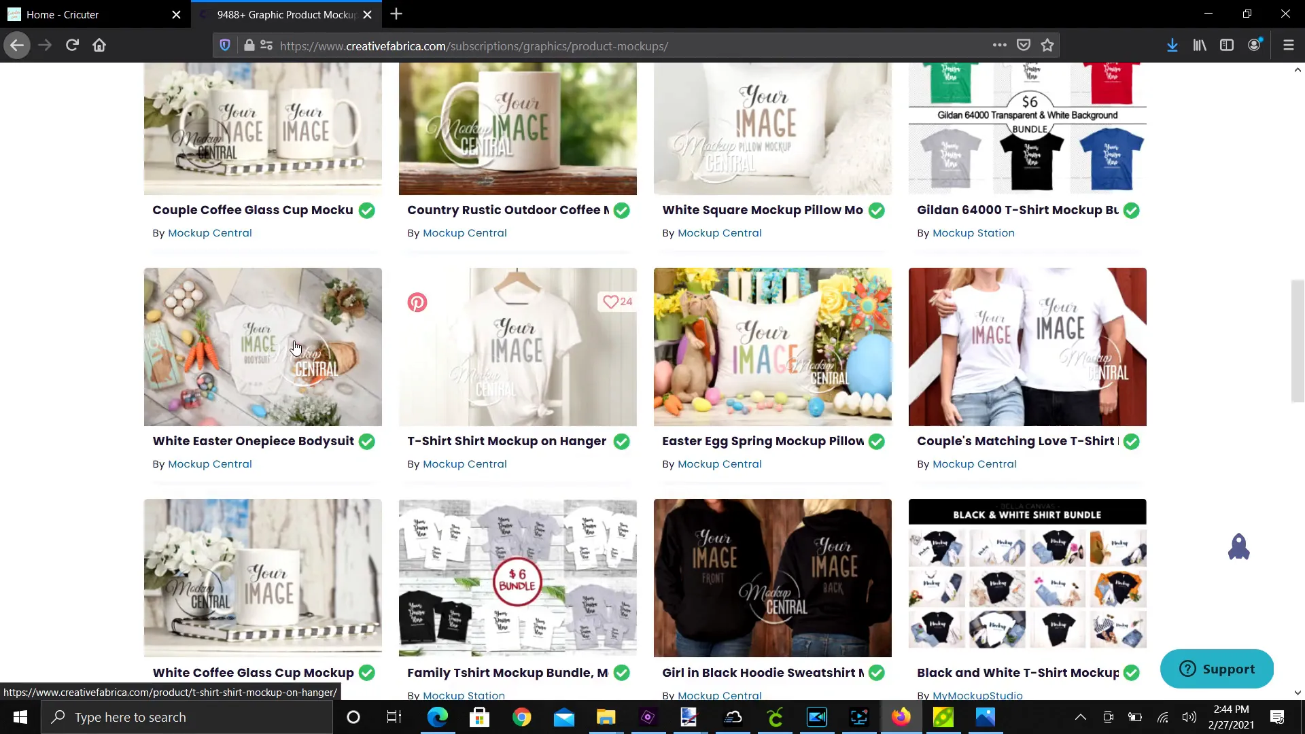Visit the Mockup Station creator page
Image resolution: width=1305 pixels, height=734 pixels.
point(973,232)
